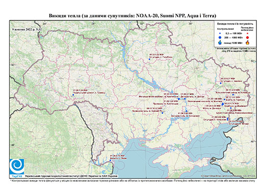Click the legend range 'понад 1000 МВт'

(x=233, y=42)
